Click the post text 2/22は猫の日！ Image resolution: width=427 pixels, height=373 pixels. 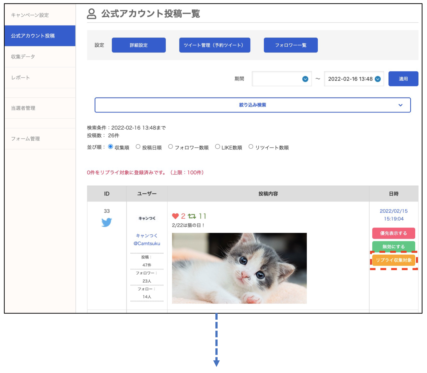tap(189, 225)
